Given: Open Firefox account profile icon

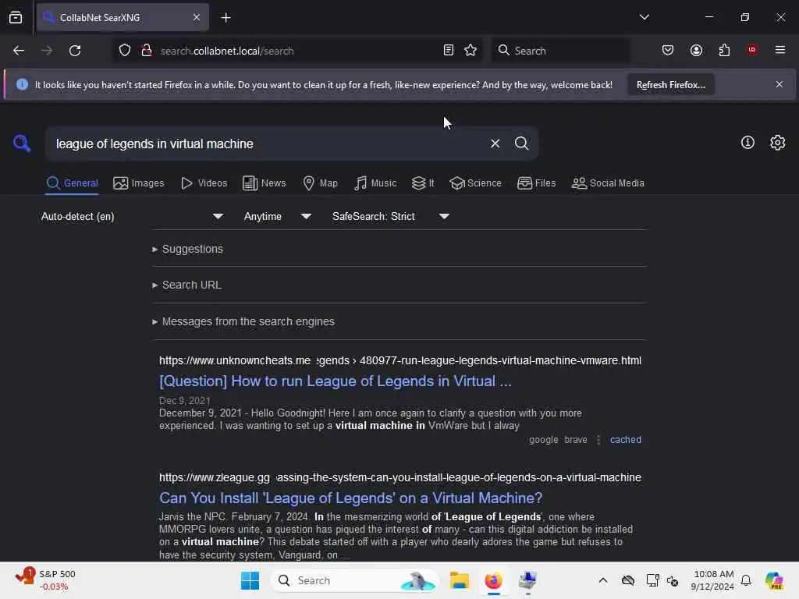Looking at the screenshot, I should [696, 50].
